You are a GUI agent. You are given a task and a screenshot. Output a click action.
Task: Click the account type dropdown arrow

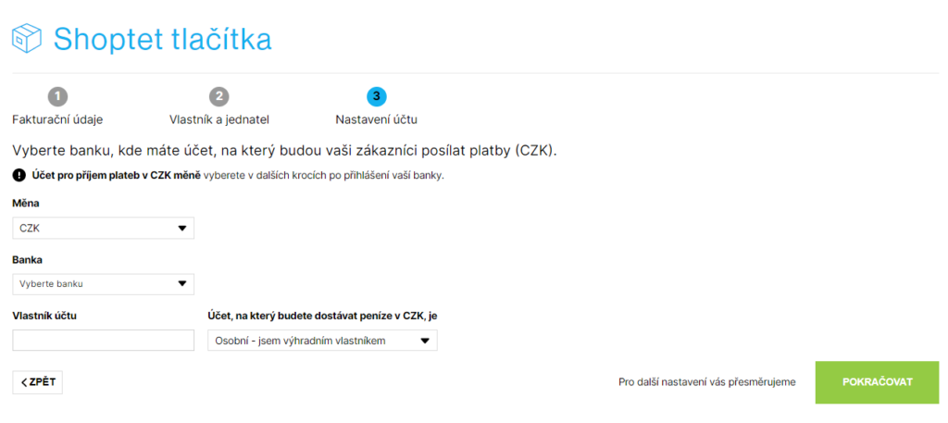425,341
